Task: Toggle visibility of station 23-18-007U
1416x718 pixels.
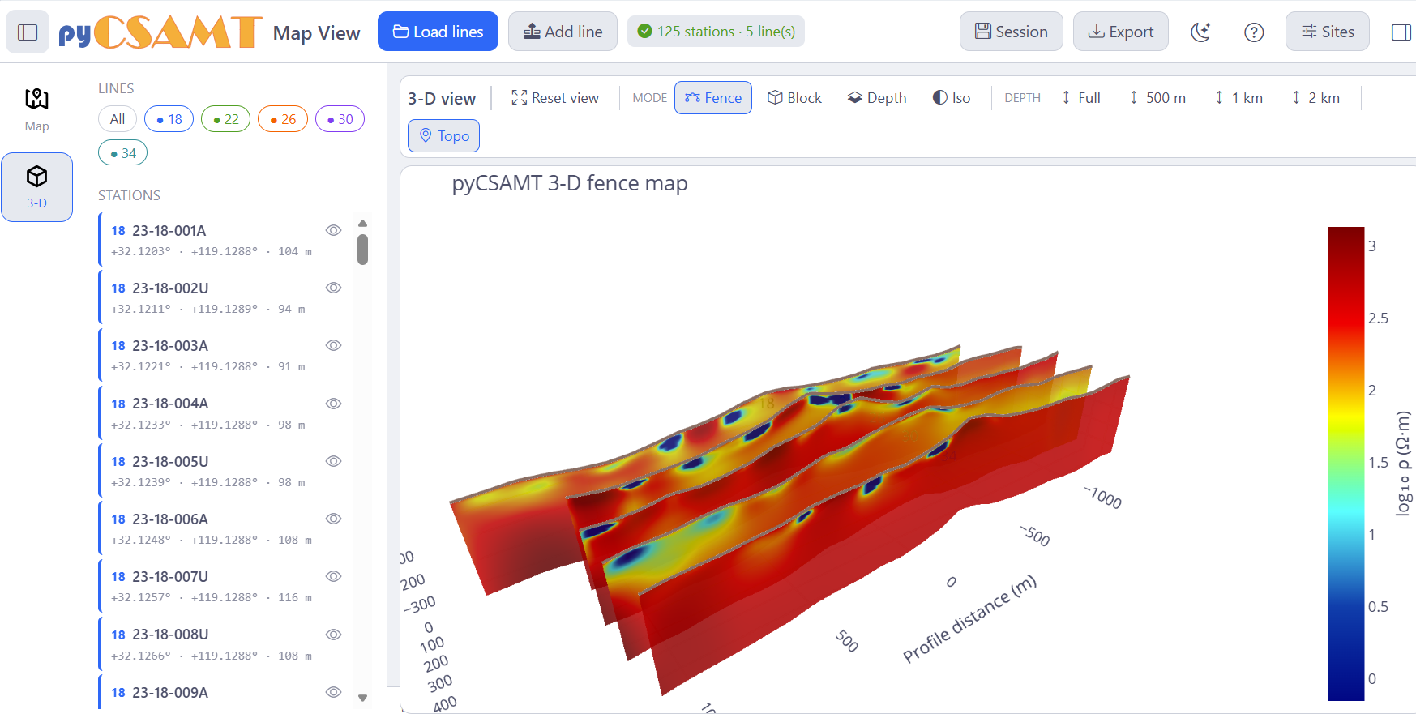Action: pyautogui.click(x=333, y=576)
